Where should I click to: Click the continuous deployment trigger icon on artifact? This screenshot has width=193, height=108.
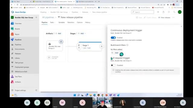tap(61, 42)
